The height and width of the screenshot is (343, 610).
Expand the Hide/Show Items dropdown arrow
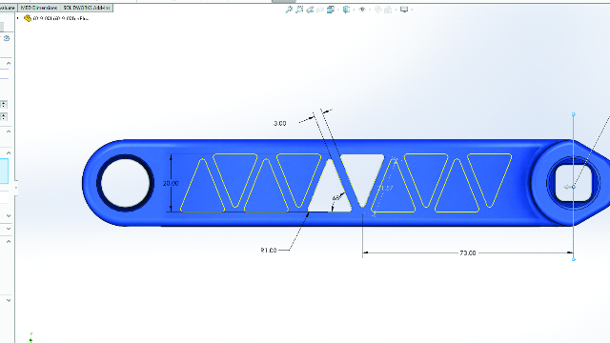coord(369,10)
